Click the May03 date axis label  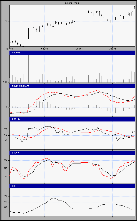[x=44, y=49]
